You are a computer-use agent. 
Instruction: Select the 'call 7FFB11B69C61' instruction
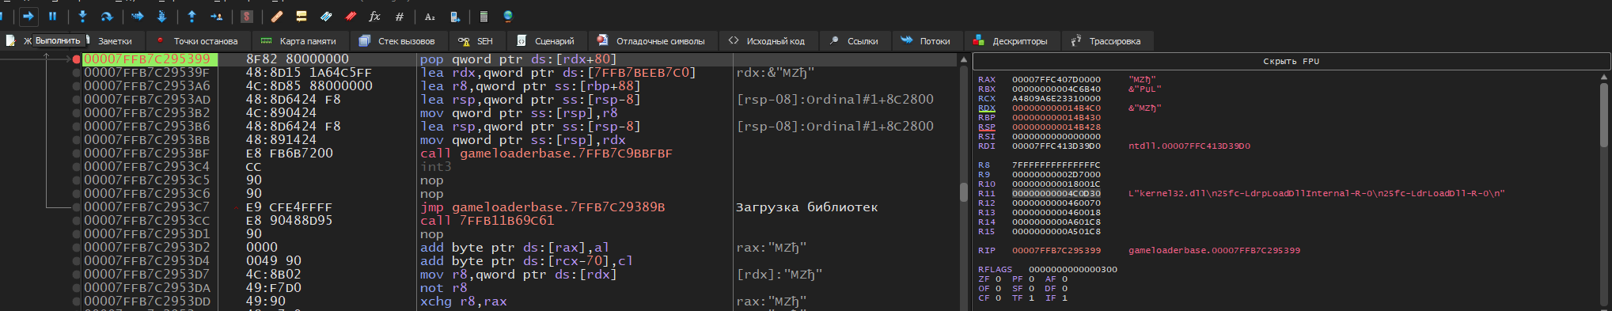[487, 221]
